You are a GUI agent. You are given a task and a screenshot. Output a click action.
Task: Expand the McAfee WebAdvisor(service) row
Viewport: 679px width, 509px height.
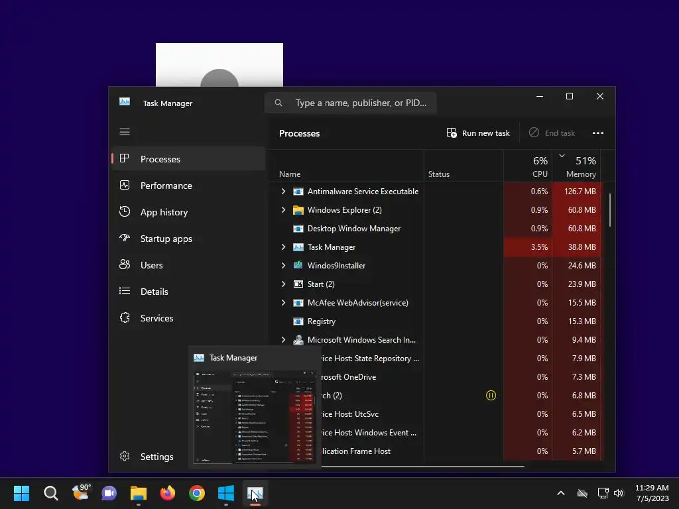(283, 302)
